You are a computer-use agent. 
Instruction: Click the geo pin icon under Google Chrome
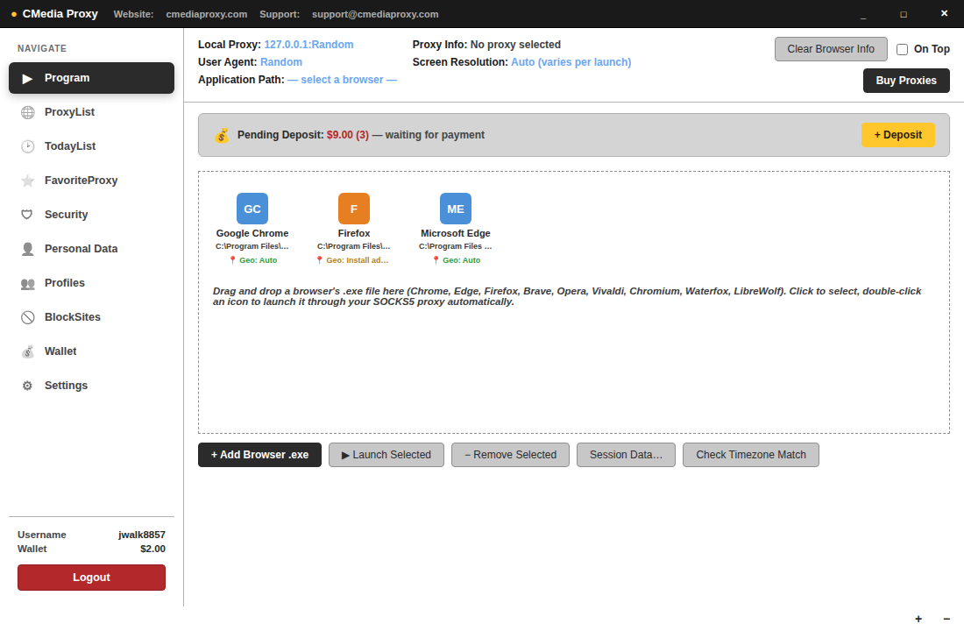[x=232, y=260]
